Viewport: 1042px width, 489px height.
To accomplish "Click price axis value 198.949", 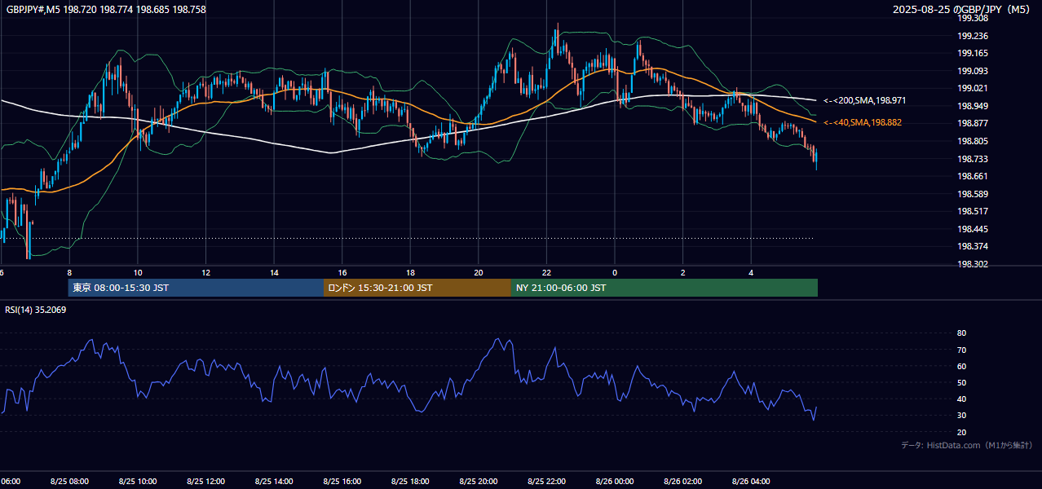I will (x=973, y=106).
